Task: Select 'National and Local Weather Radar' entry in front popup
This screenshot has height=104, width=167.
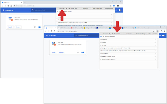Action: click(128, 51)
